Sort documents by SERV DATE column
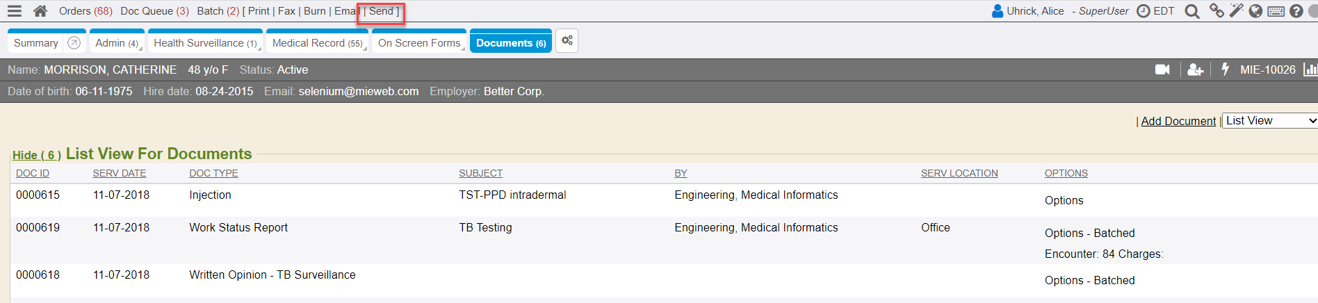The image size is (1318, 303). point(120,173)
